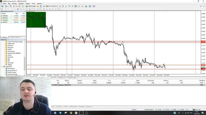The image size is (206, 115).
Task: Click the open sell order row
Action: (x=128, y=83)
